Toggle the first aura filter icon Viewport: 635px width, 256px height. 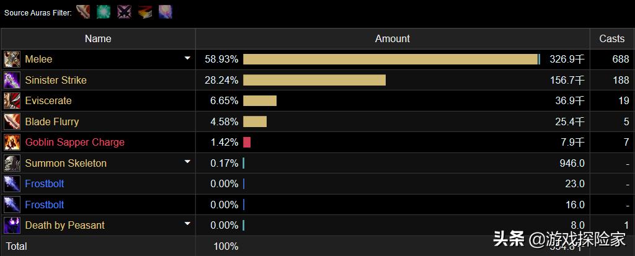[x=83, y=12]
